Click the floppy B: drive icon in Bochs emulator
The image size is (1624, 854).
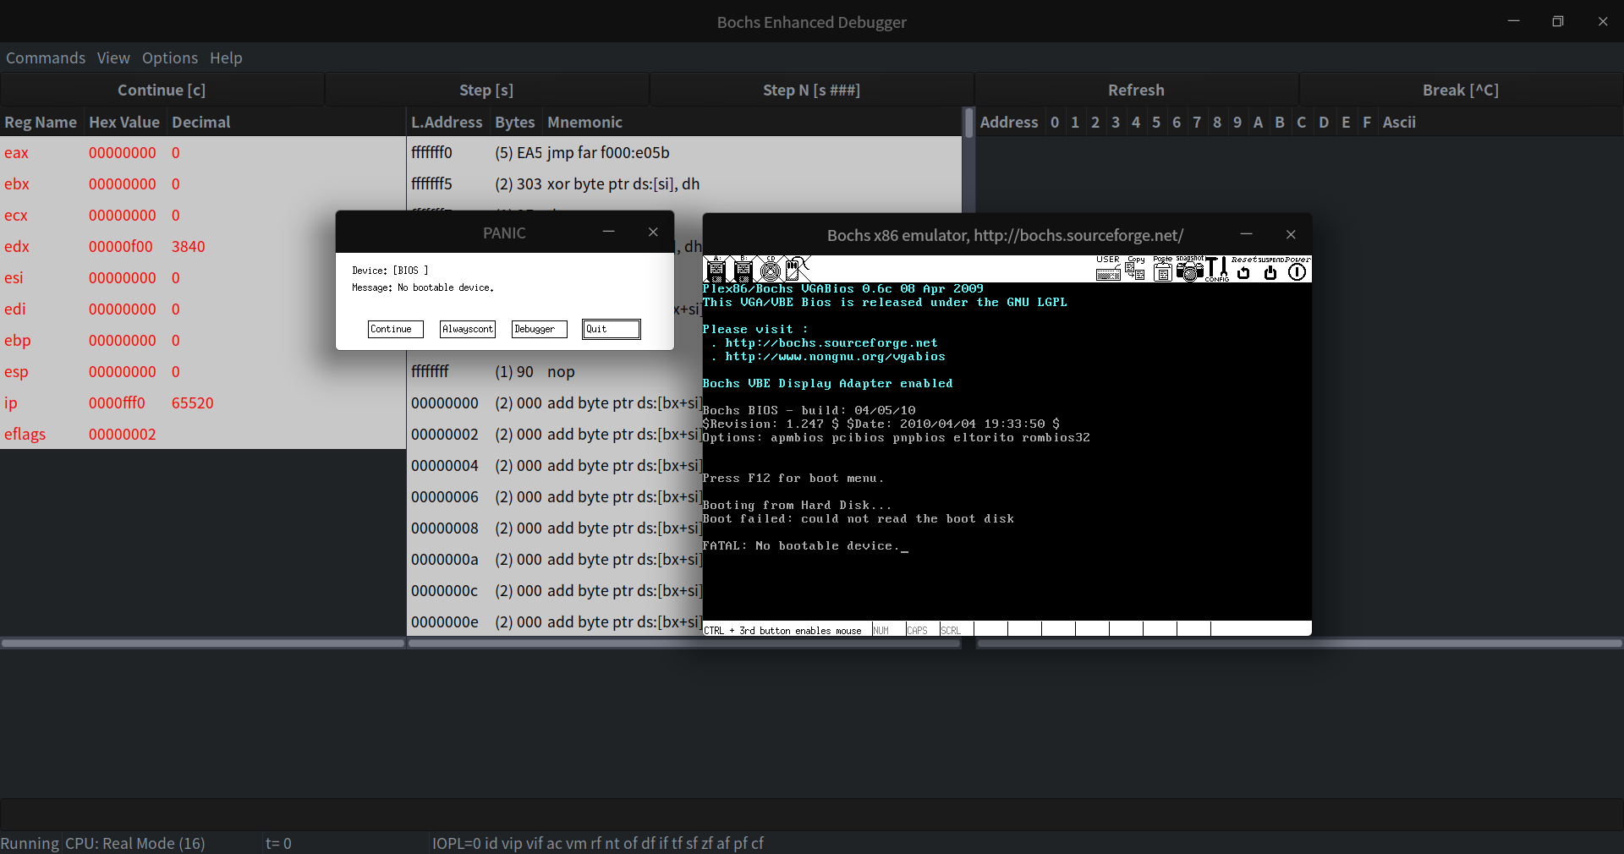[x=743, y=270]
